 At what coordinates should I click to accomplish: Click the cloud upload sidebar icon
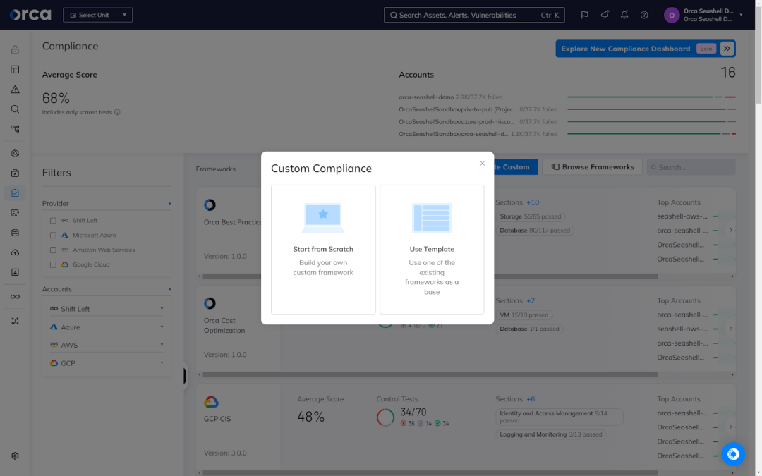coord(15,252)
